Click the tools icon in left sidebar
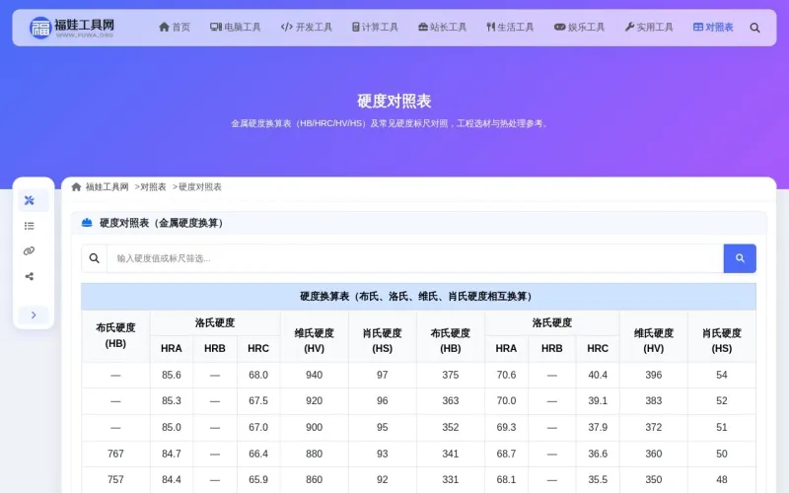789x493 pixels. pyautogui.click(x=30, y=200)
